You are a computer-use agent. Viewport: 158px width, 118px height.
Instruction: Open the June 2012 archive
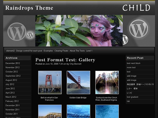click(10, 89)
